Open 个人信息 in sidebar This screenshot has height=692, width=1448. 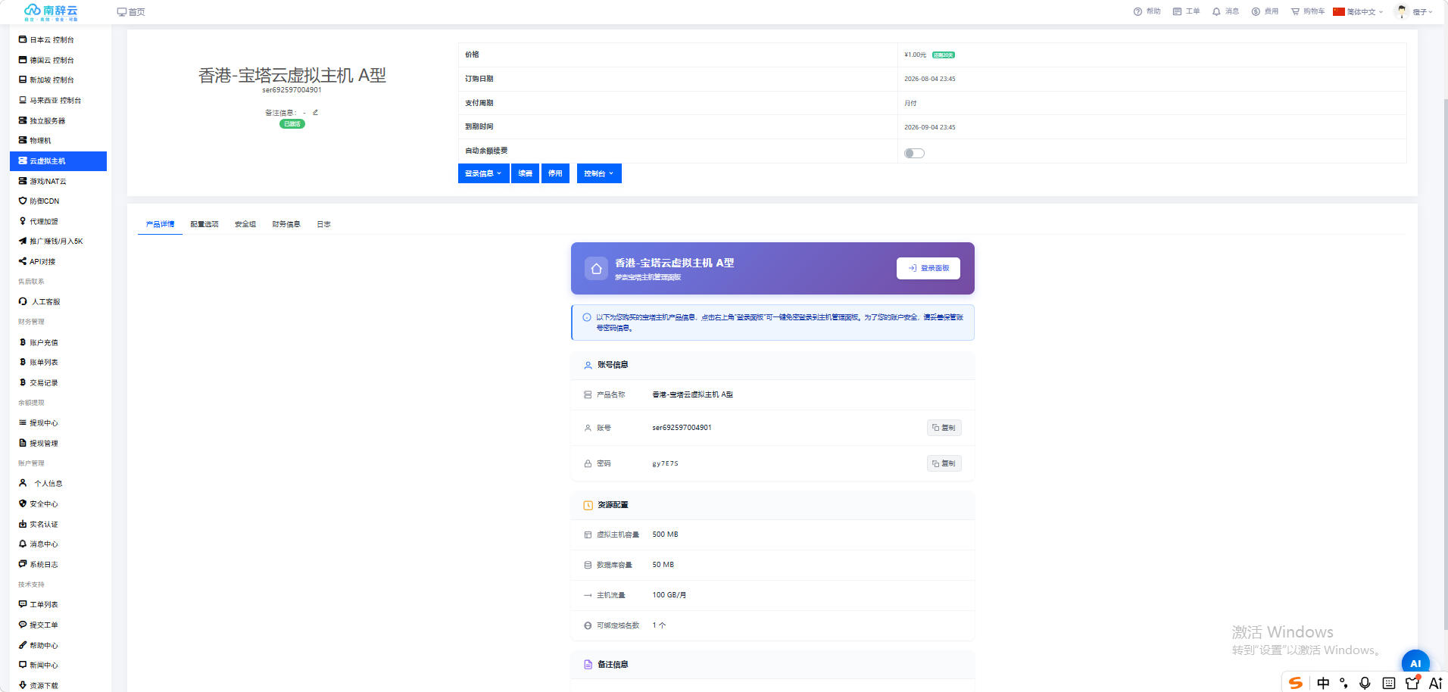click(58, 483)
